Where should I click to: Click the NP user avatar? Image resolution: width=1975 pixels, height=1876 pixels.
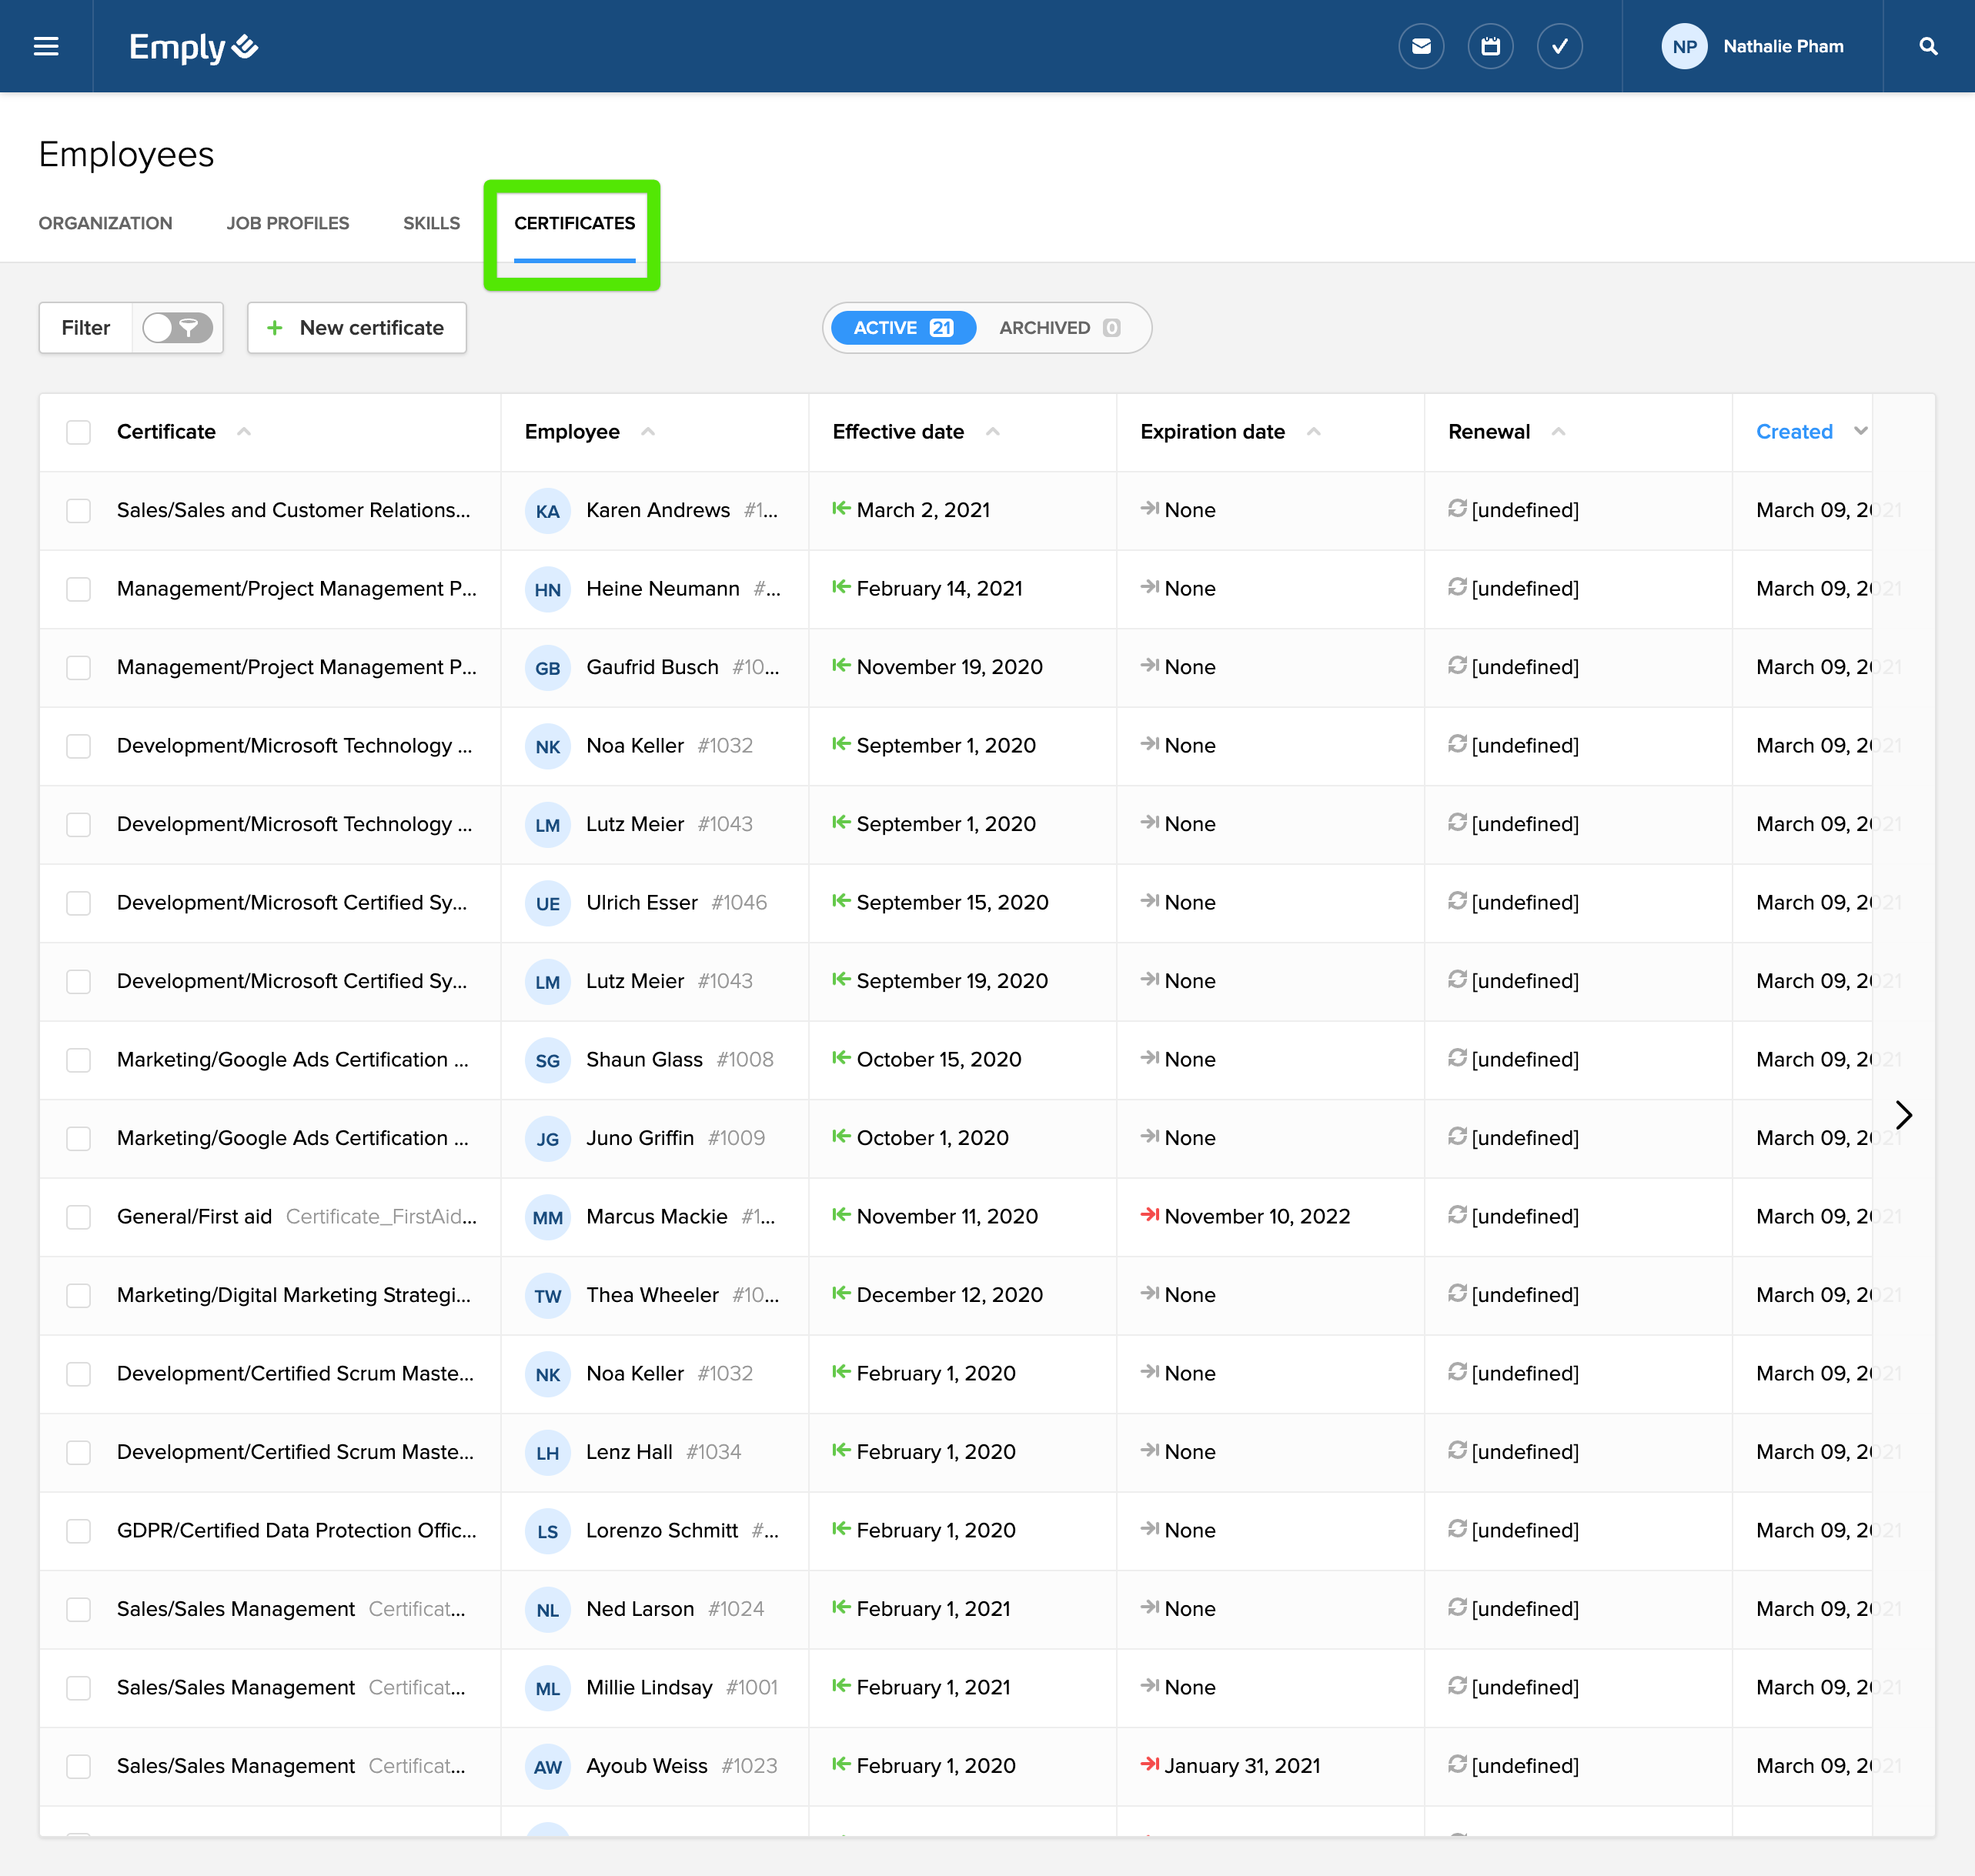tap(1684, 46)
